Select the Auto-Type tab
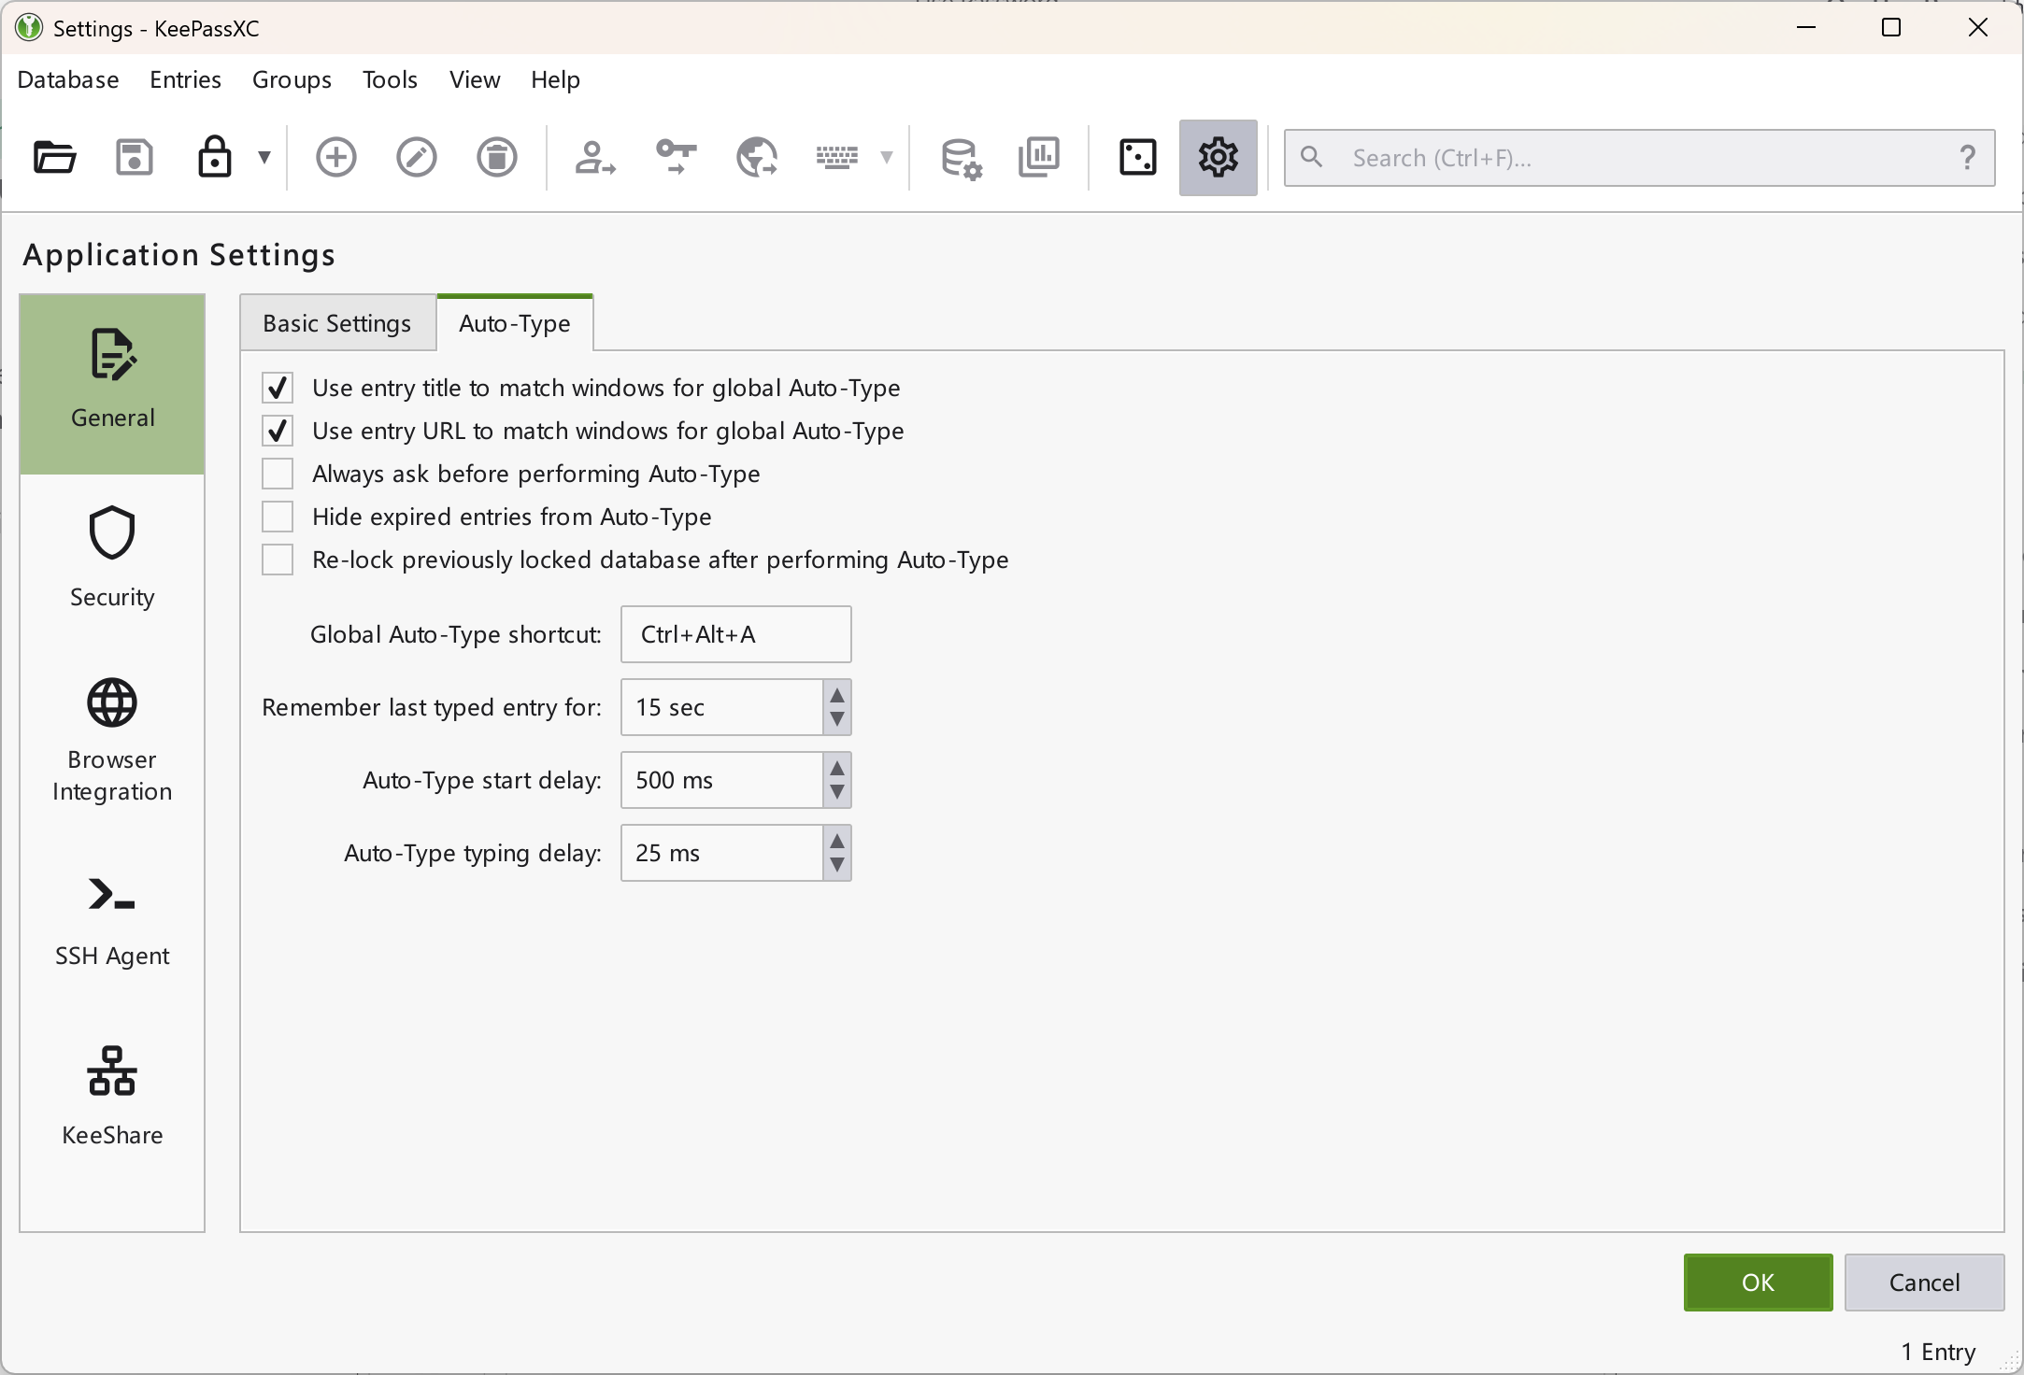This screenshot has height=1375, width=2024. pyautogui.click(x=515, y=323)
